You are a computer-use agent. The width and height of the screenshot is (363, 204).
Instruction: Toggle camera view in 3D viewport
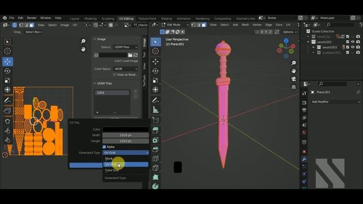294,79
